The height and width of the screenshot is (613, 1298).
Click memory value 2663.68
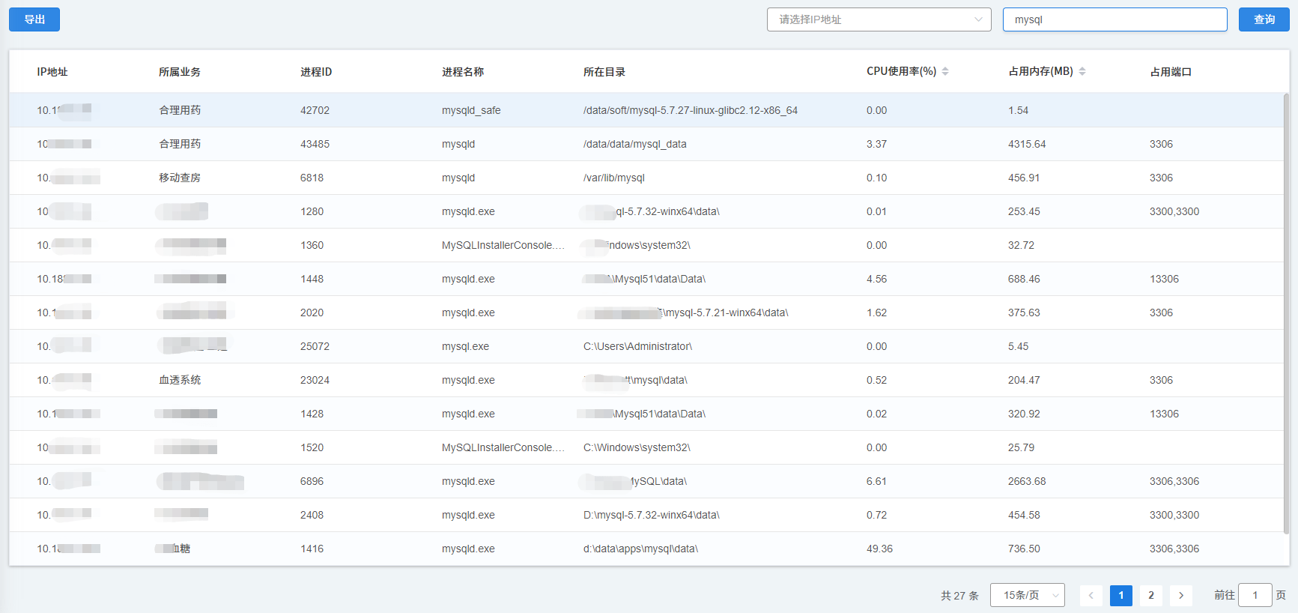(x=1027, y=481)
